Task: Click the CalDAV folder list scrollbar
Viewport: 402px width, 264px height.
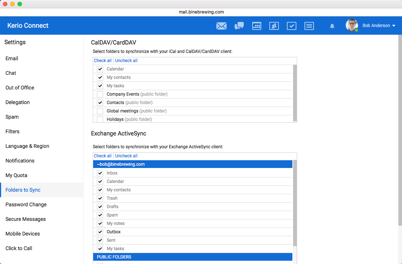Action: [x=295, y=93]
